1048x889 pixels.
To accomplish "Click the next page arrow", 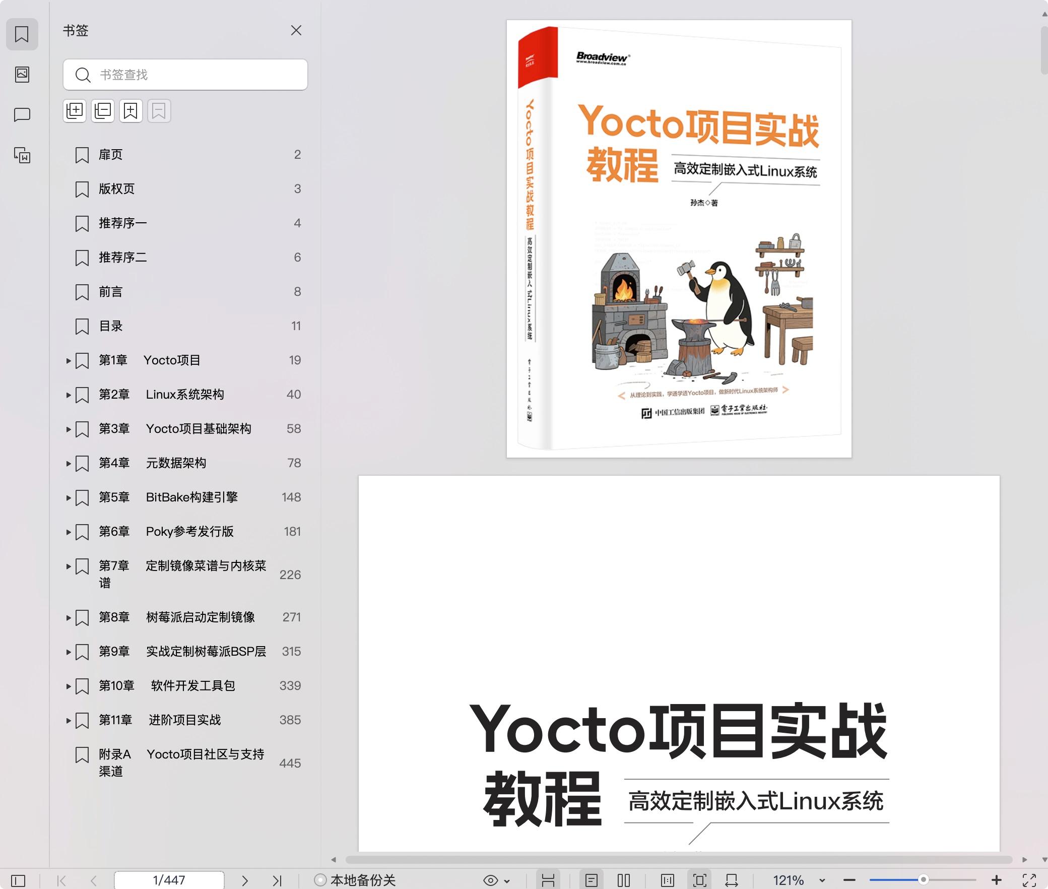I will tap(245, 880).
